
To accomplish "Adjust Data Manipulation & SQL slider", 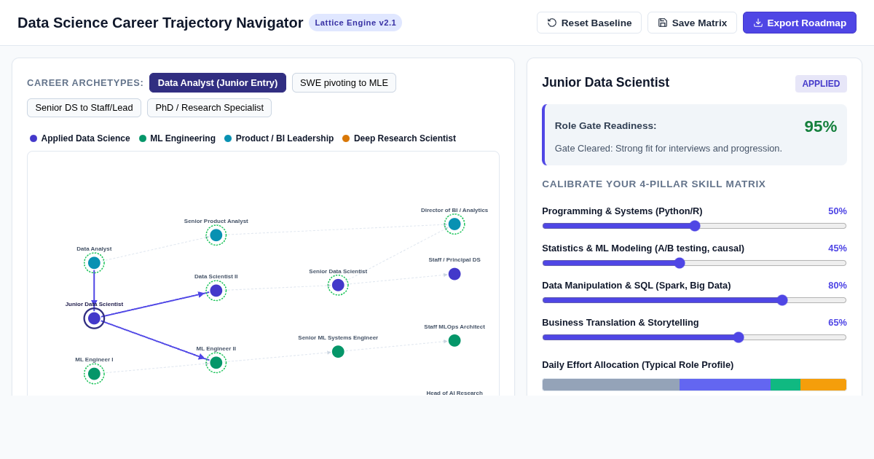I will coord(694,300).
